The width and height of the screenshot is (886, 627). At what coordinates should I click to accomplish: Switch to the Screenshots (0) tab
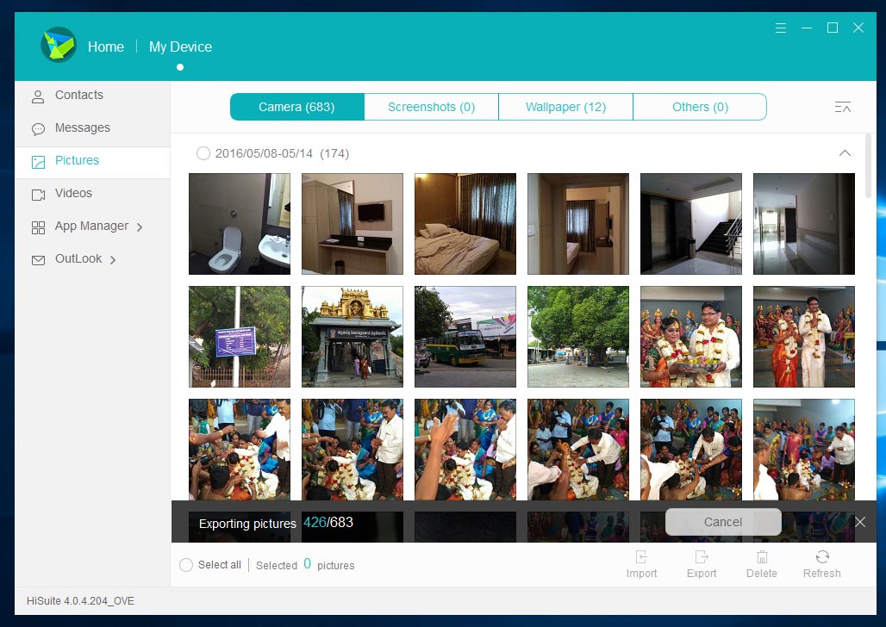431,107
